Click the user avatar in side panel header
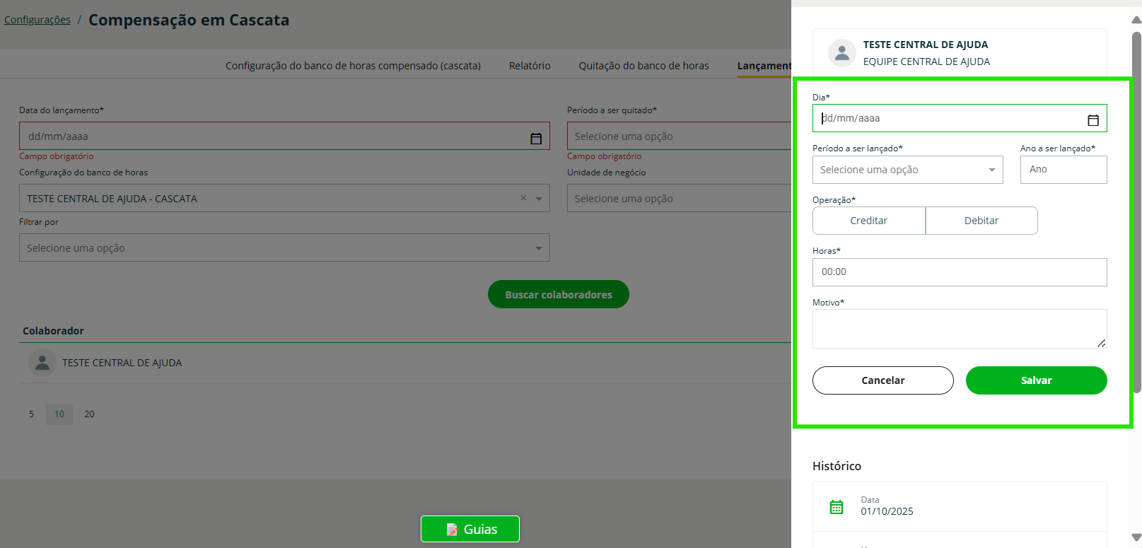Viewport: 1142px width, 548px height. click(x=841, y=53)
